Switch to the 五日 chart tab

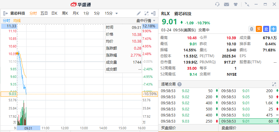[44, 13]
